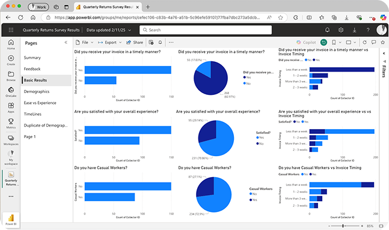Open the Export menu dropdown

[x=109, y=43]
